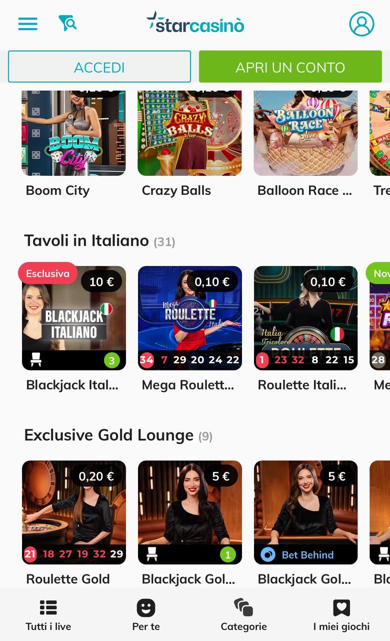Click the Bet Behind icon on Blackjack Gold
The height and width of the screenshot is (641, 390).
click(x=268, y=555)
